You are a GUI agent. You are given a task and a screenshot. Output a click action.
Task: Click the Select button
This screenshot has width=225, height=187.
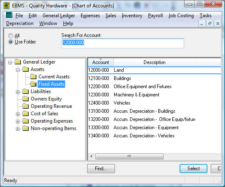193,169
